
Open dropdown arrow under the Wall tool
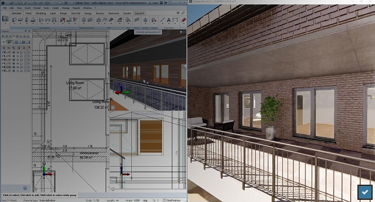[14, 24]
